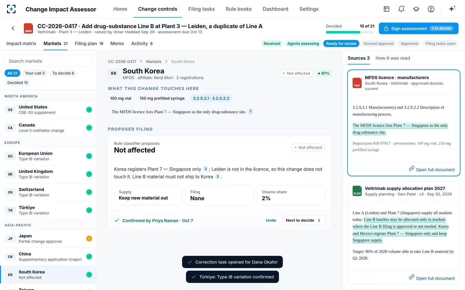The image size is (465, 290).
Task: Click the Markets breadcrumb link
Action: tap(154, 62)
